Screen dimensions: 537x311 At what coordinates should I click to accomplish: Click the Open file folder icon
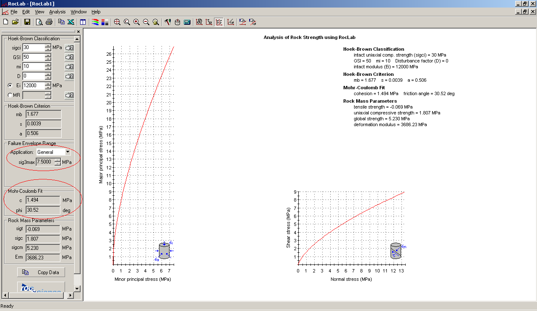click(16, 22)
